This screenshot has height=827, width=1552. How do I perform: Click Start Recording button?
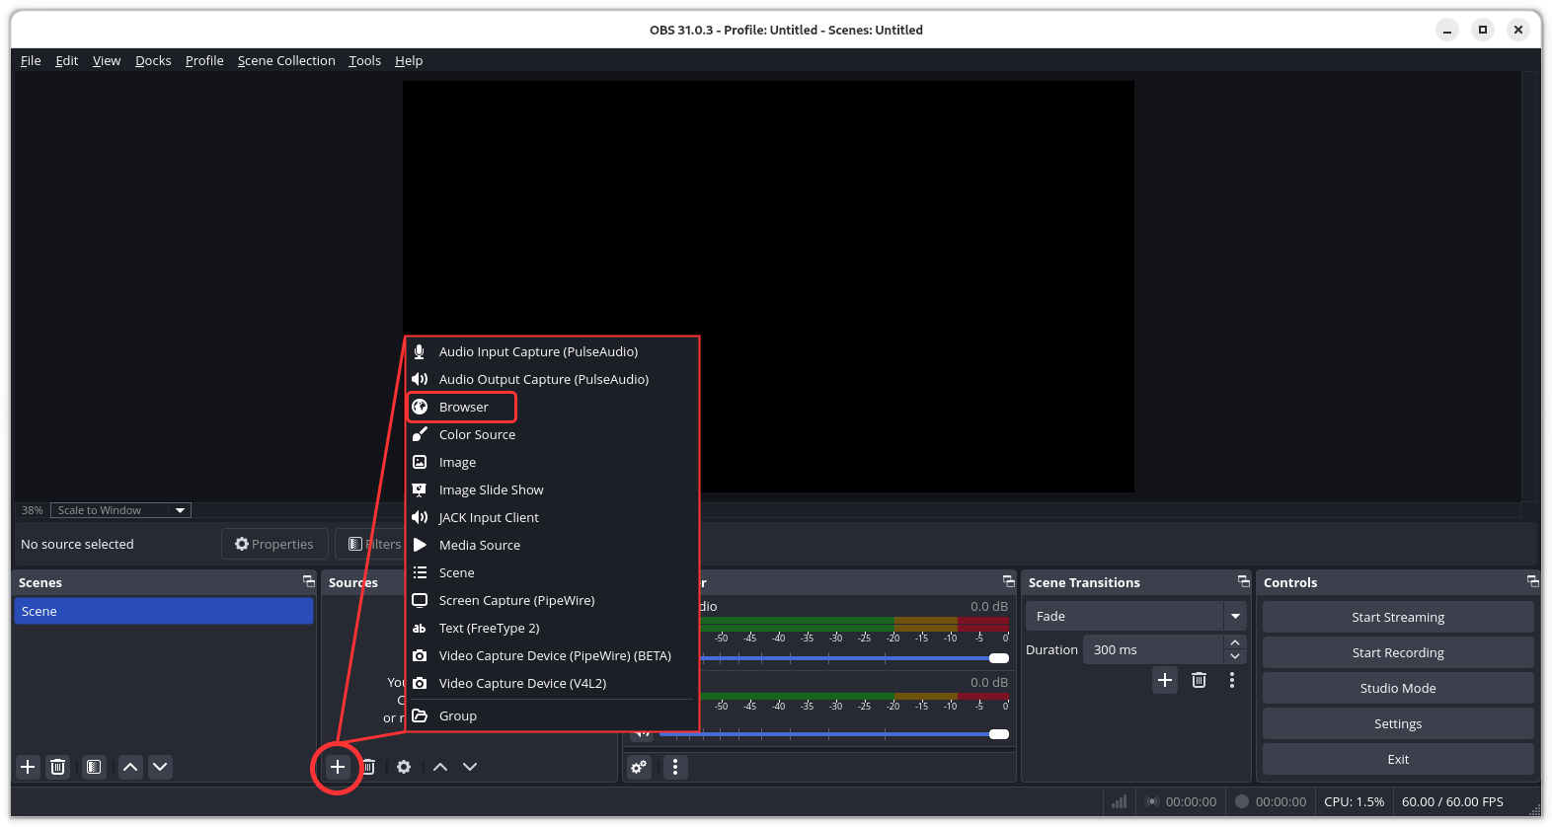1398,652
